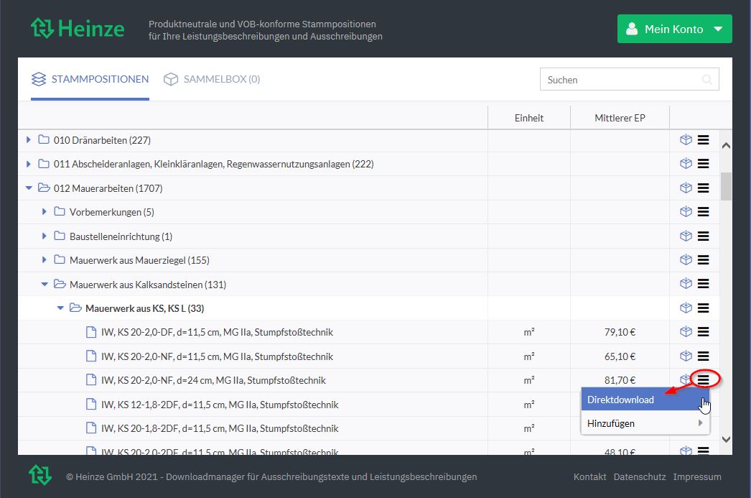Click into the Suchen search field
Image resolution: width=751 pixels, height=498 pixels.
coord(617,80)
